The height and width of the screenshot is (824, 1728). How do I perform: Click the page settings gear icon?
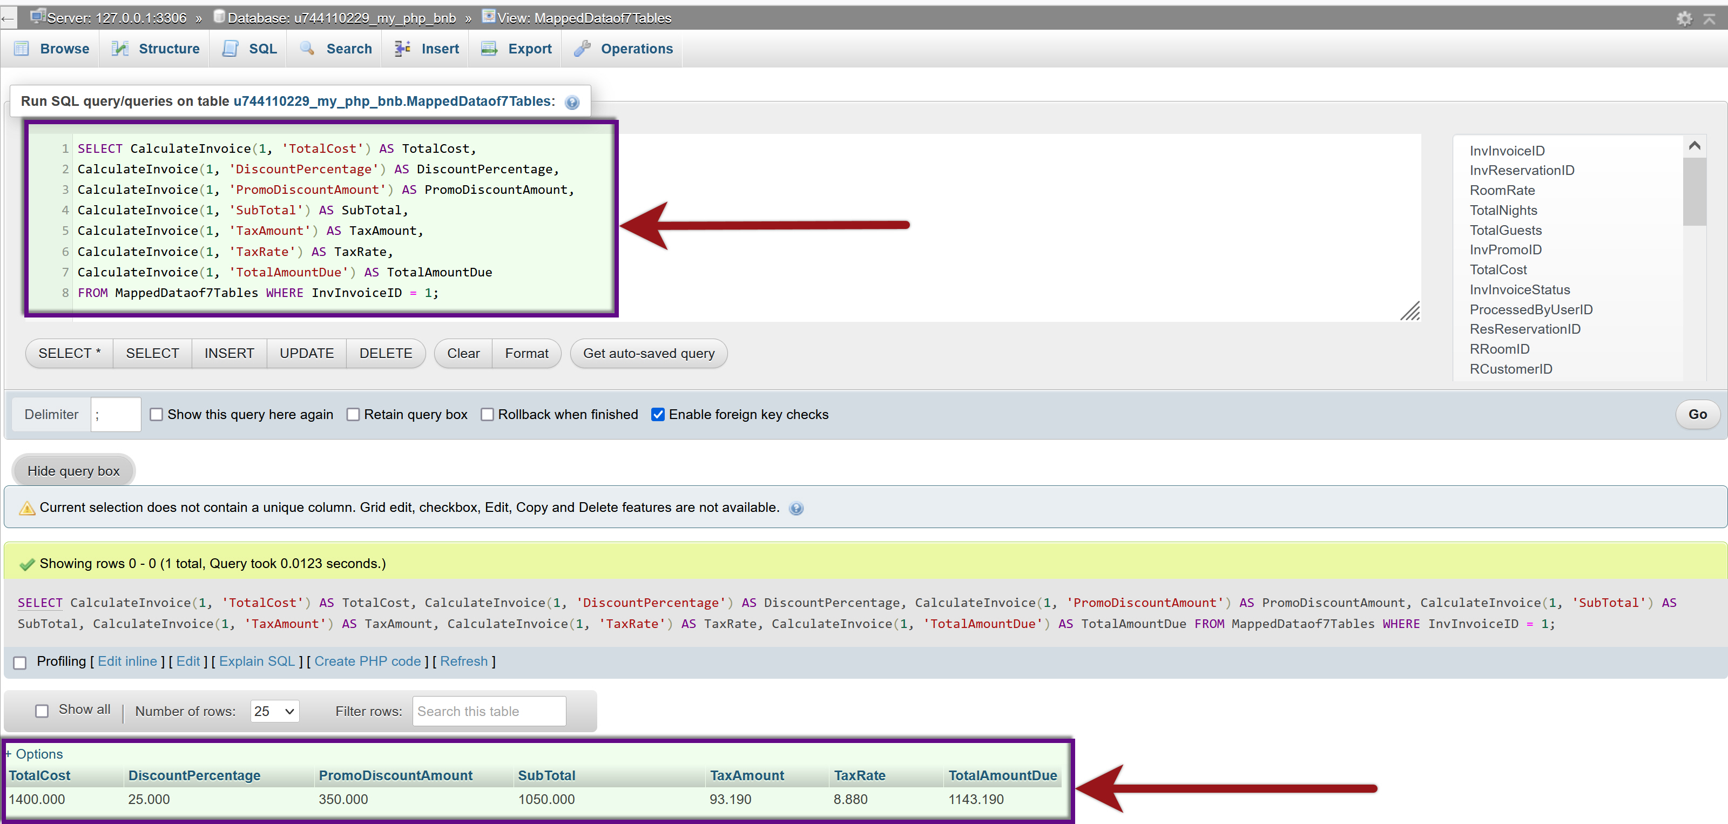pos(1684,18)
